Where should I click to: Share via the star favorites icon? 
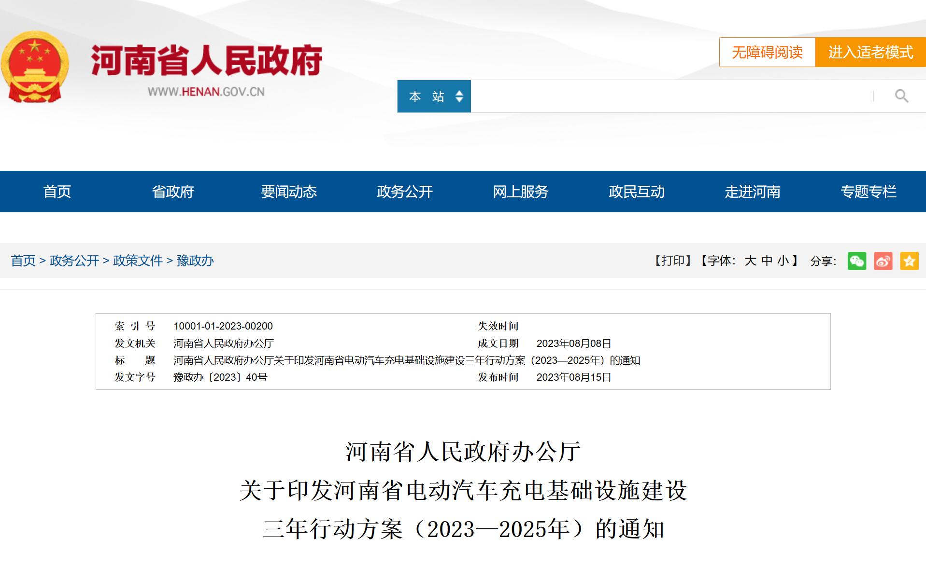[x=909, y=261]
